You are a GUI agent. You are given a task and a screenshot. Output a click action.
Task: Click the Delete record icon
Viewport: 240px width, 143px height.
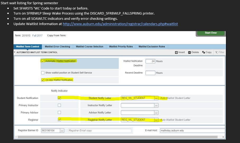(x=190, y=52)
